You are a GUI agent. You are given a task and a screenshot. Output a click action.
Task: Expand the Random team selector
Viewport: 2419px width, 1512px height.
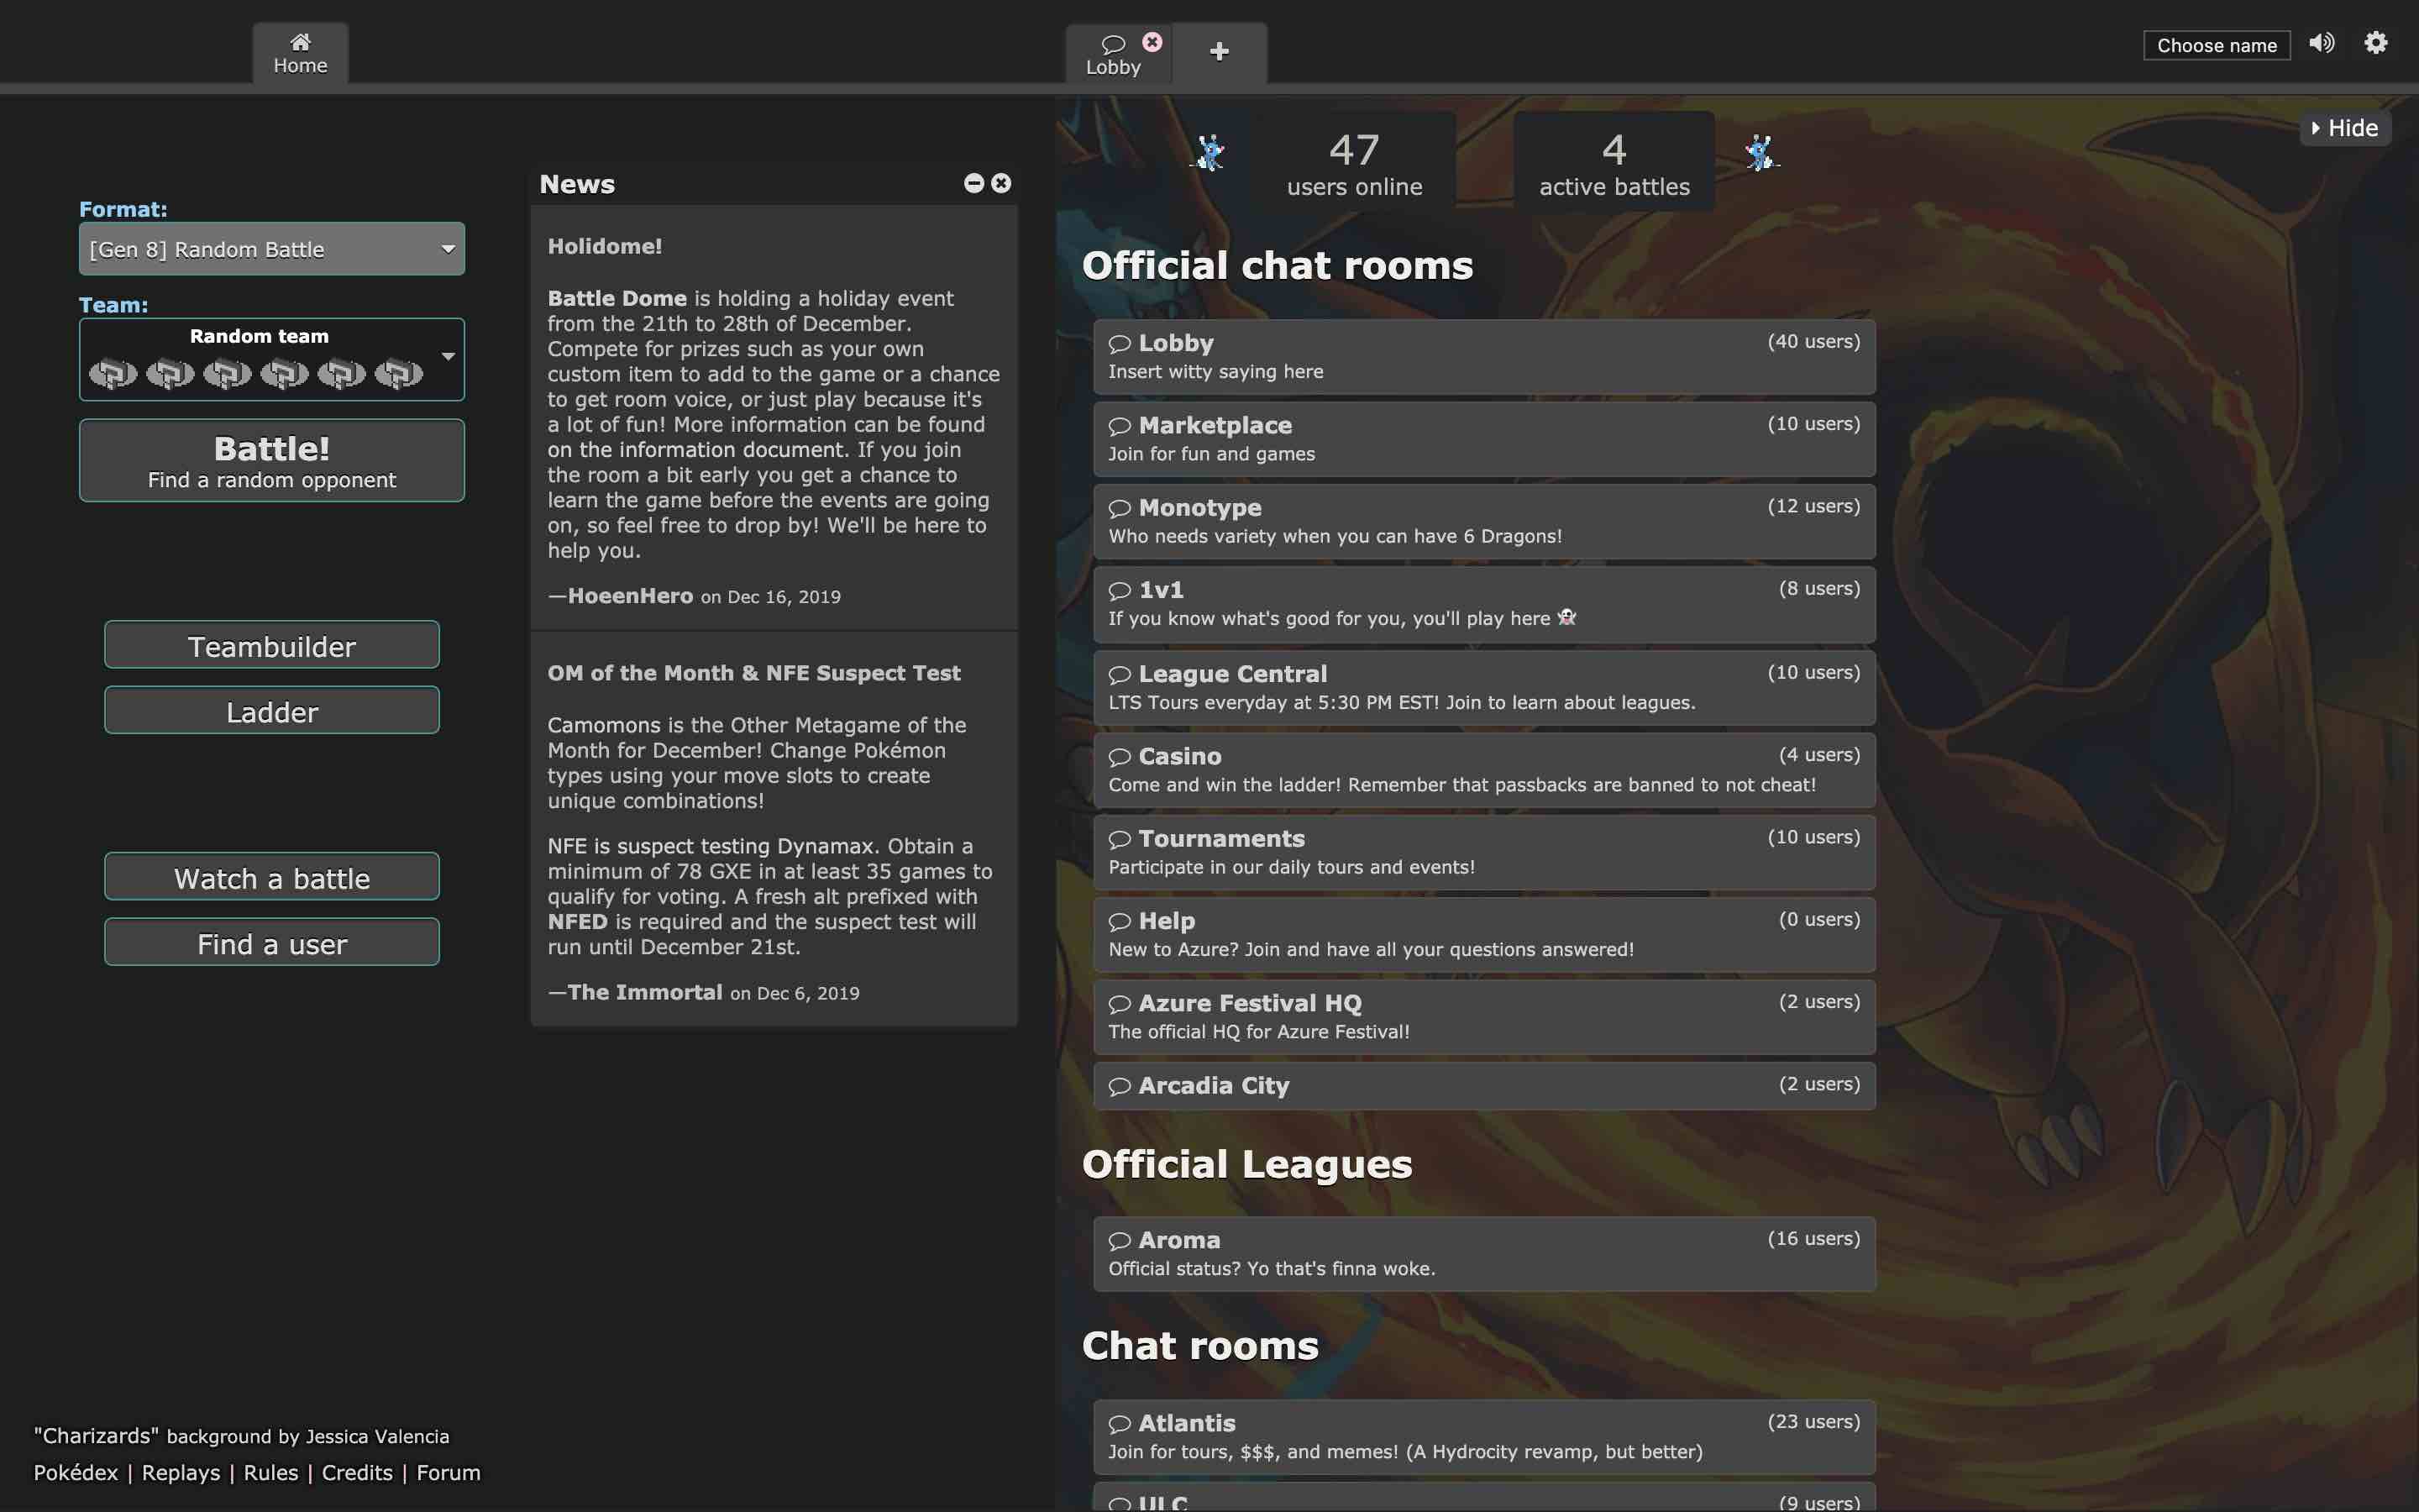(x=271, y=359)
